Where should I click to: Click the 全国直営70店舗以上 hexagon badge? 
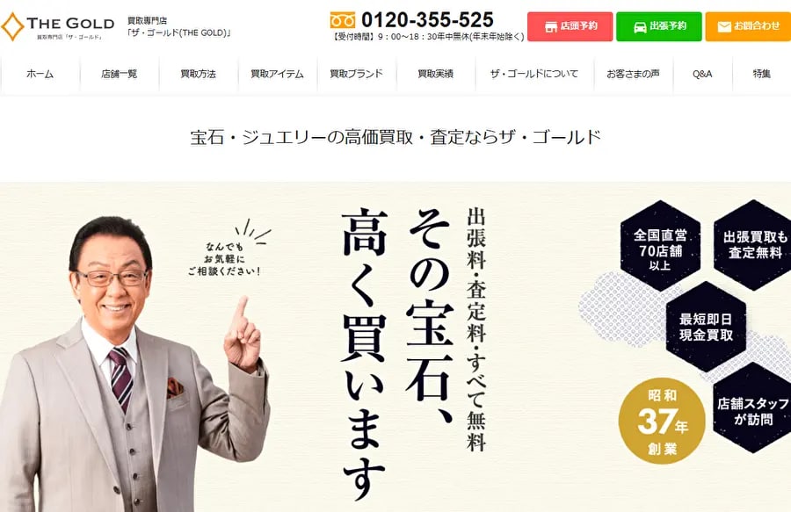(660, 246)
